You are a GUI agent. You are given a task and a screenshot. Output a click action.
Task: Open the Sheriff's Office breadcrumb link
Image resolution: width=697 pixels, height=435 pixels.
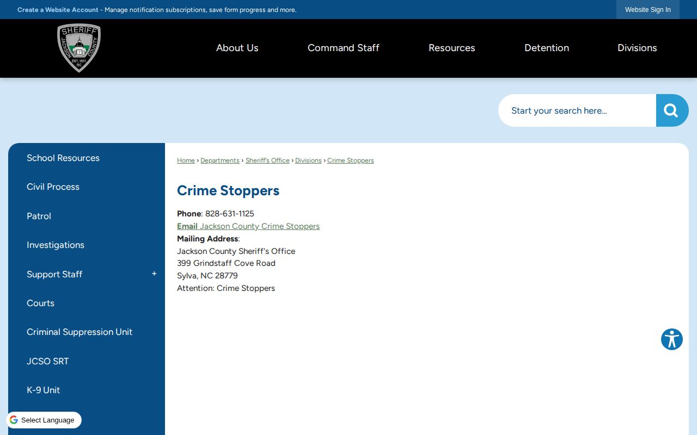pyautogui.click(x=267, y=160)
